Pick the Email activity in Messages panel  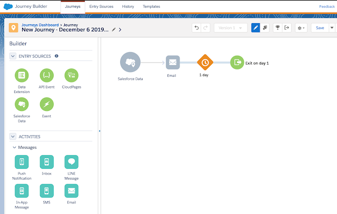tap(72, 191)
